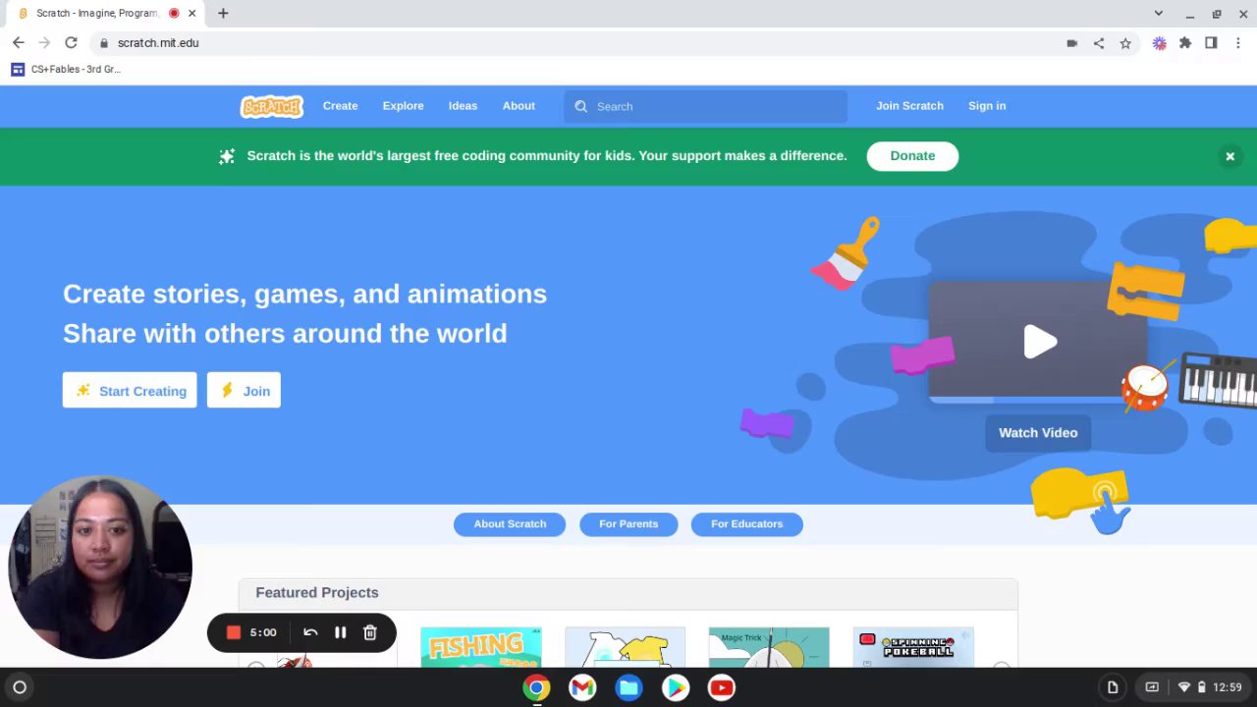Screen dimensions: 1257x707
Task: Open the camera indicator in the address bar
Action: [x=1071, y=43]
